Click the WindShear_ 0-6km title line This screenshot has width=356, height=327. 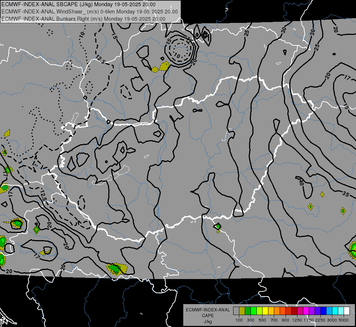pyautogui.click(x=89, y=12)
